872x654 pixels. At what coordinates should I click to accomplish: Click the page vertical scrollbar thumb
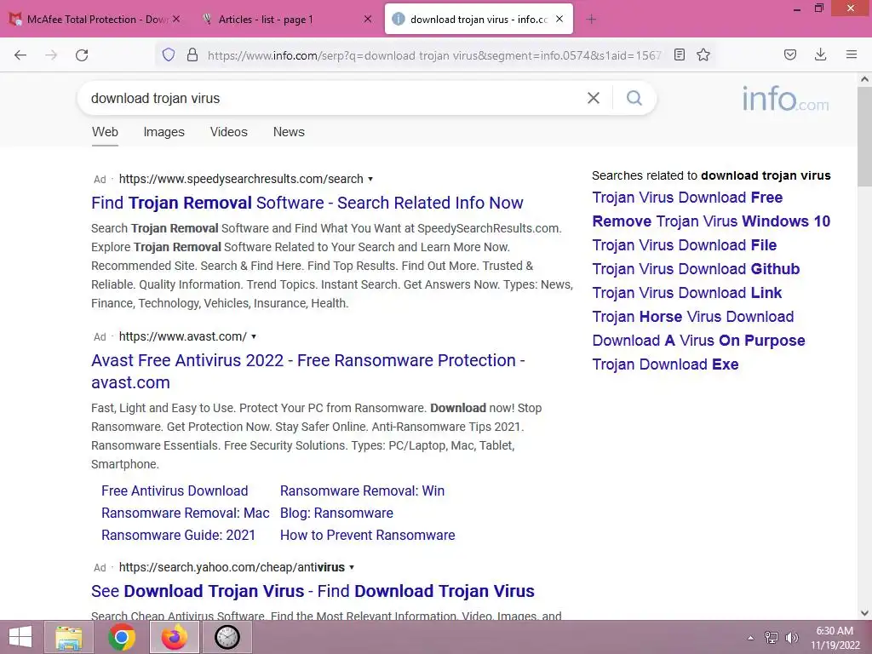click(x=864, y=136)
